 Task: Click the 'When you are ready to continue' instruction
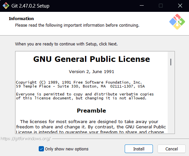(x=66, y=44)
